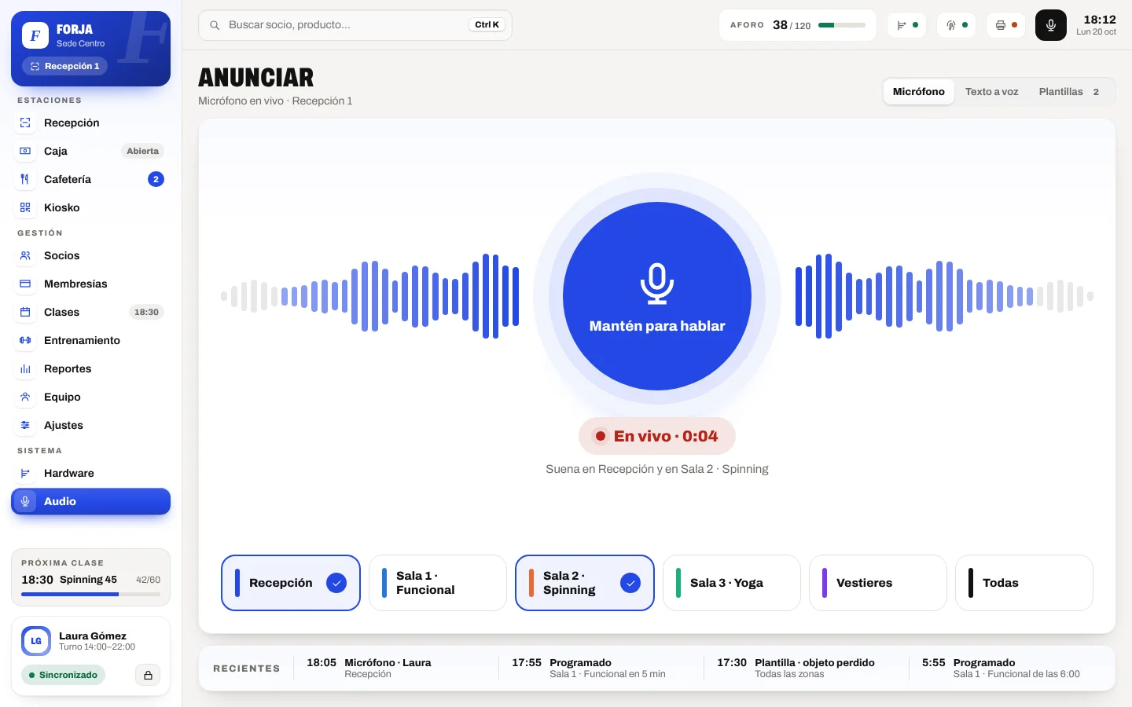The image size is (1132, 707).
Task: Click the black microphone button in top bar
Action: click(1050, 25)
